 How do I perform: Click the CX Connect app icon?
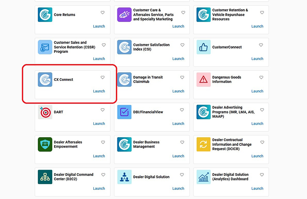click(45, 80)
